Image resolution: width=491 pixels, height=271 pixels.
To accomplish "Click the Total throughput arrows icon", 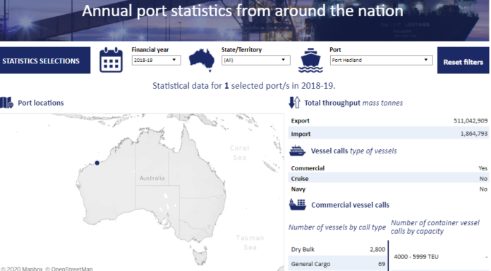I will point(294,103).
